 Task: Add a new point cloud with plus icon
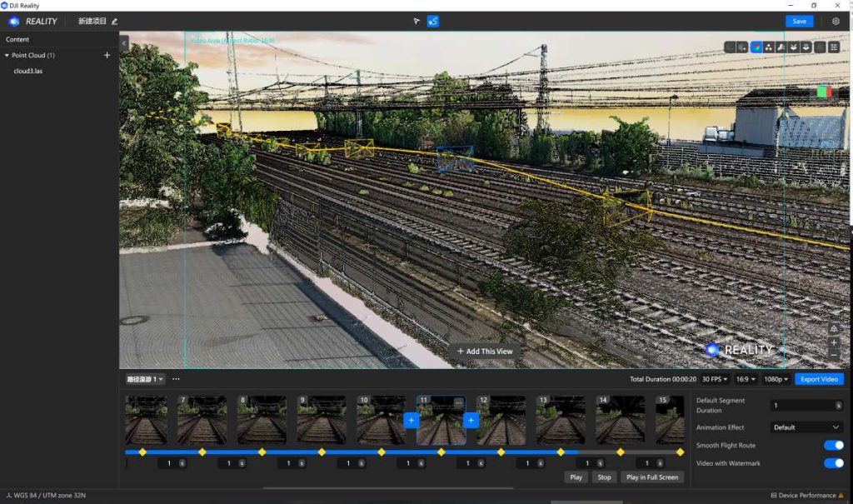pyautogui.click(x=107, y=56)
